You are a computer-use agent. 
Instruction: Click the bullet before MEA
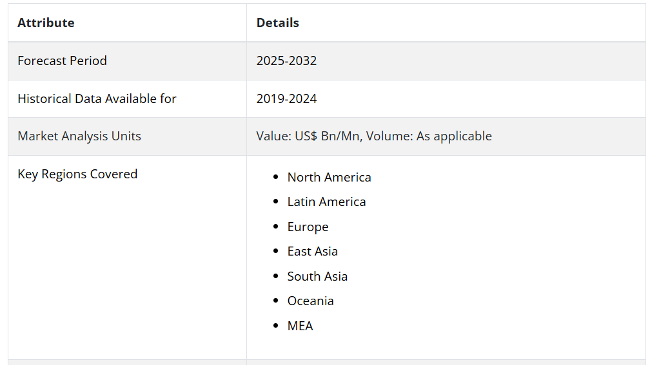click(x=276, y=326)
